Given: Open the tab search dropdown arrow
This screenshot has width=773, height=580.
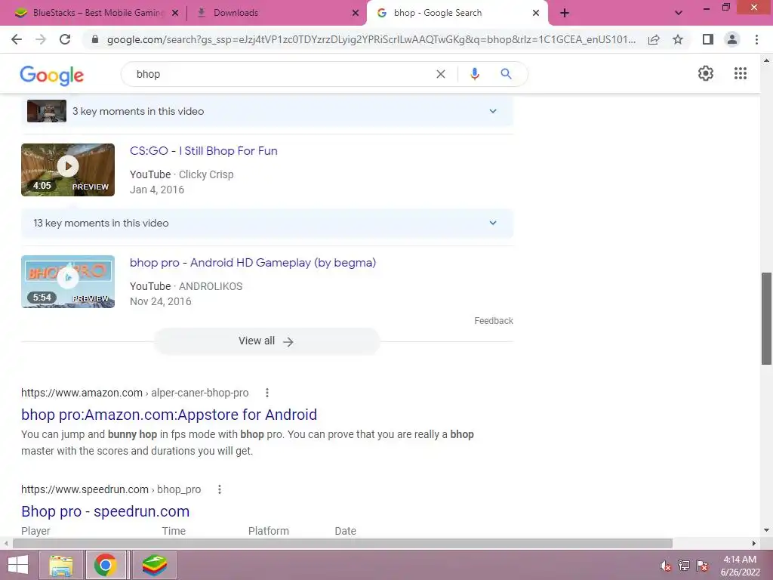Looking at the screenshot, I should [x=679, y=13].
